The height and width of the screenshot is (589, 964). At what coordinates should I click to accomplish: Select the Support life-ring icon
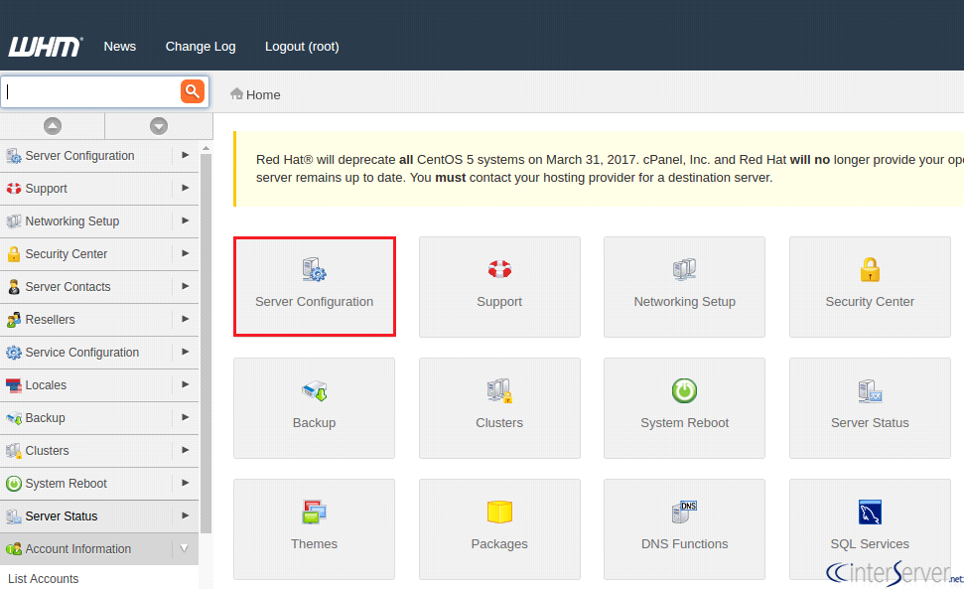click(x=499, y=268)
